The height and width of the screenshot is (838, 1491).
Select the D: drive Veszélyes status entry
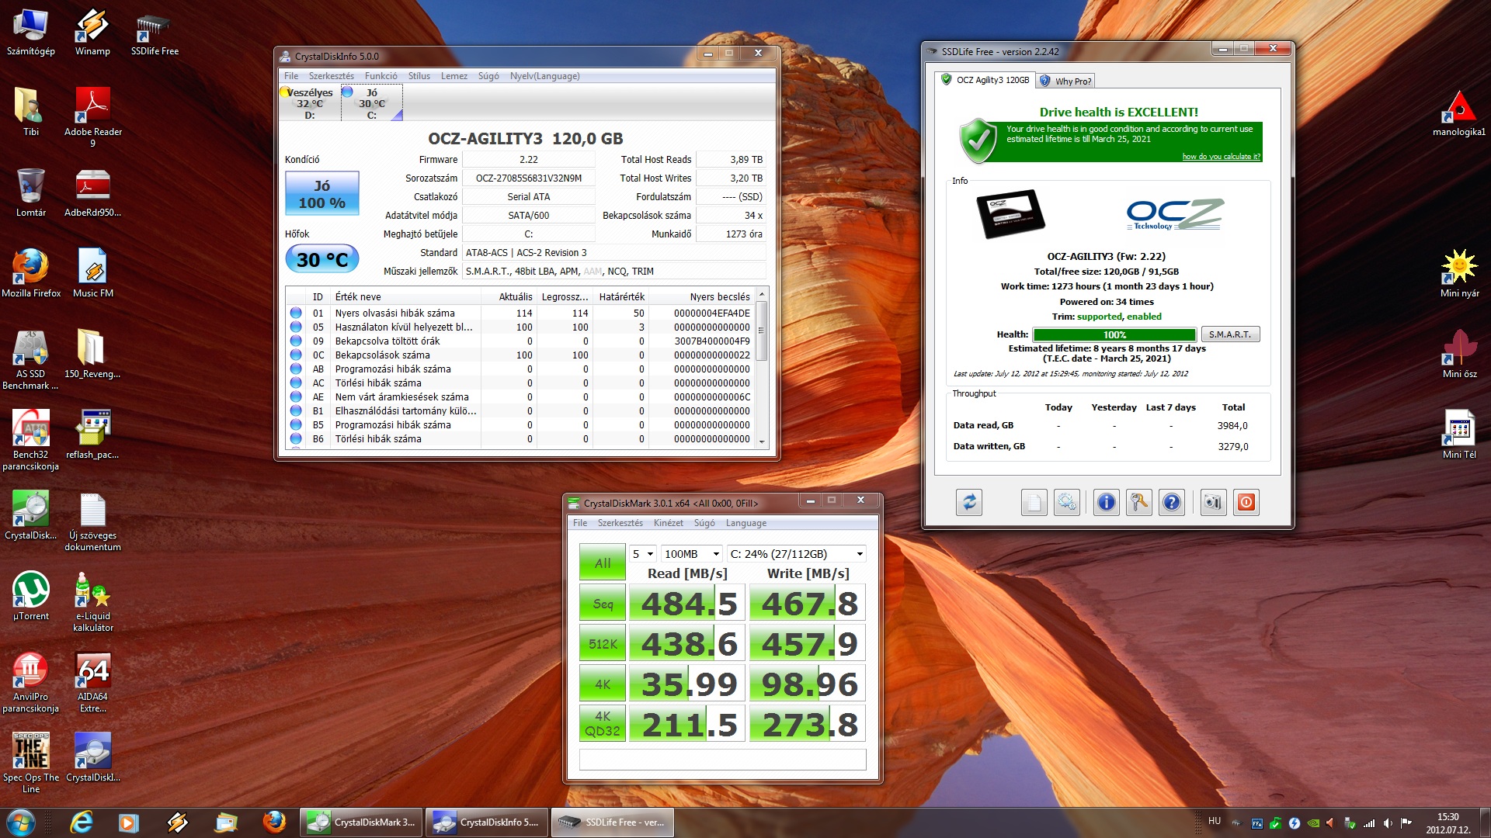(x=310, y=102)
